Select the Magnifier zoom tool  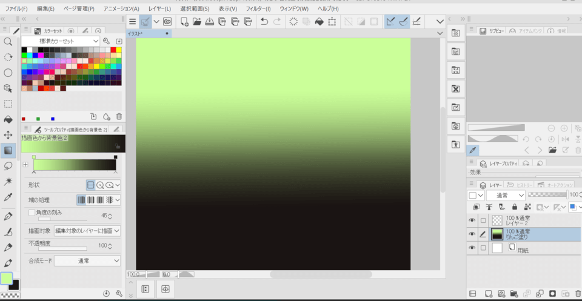coord(8,42)
